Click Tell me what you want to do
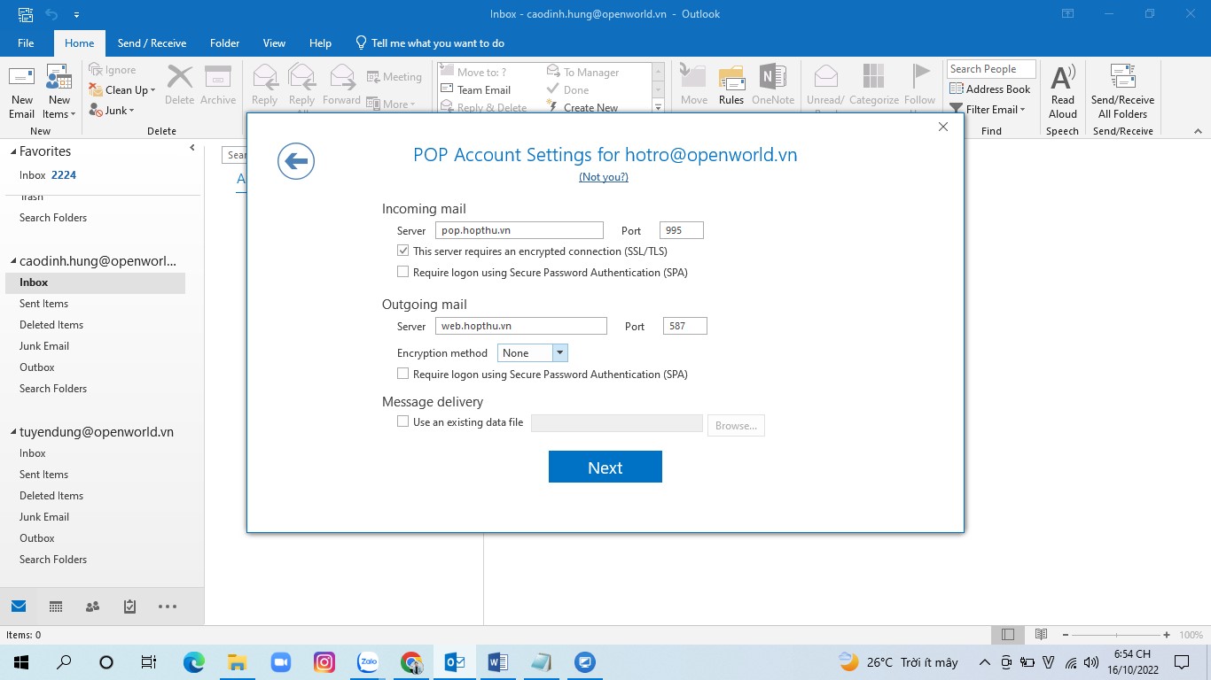 click(430, 42)
